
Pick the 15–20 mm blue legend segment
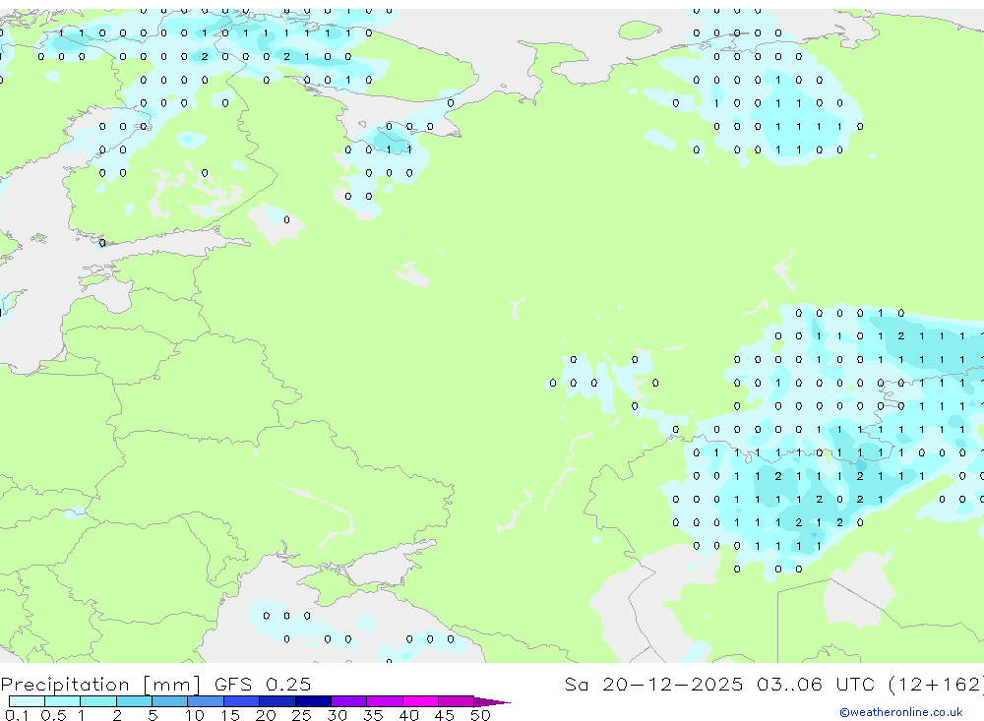click(x=242, y=701)
